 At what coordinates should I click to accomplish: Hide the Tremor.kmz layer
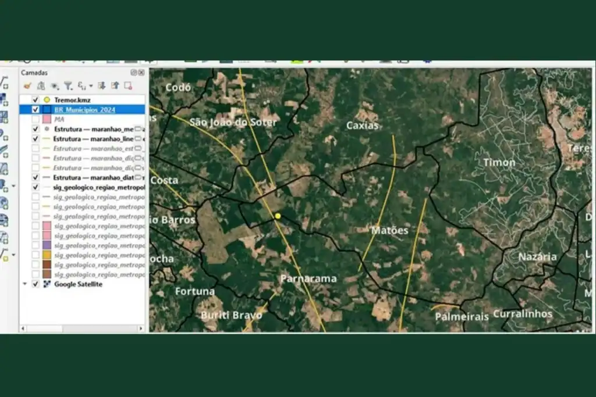tap(35, 99)
